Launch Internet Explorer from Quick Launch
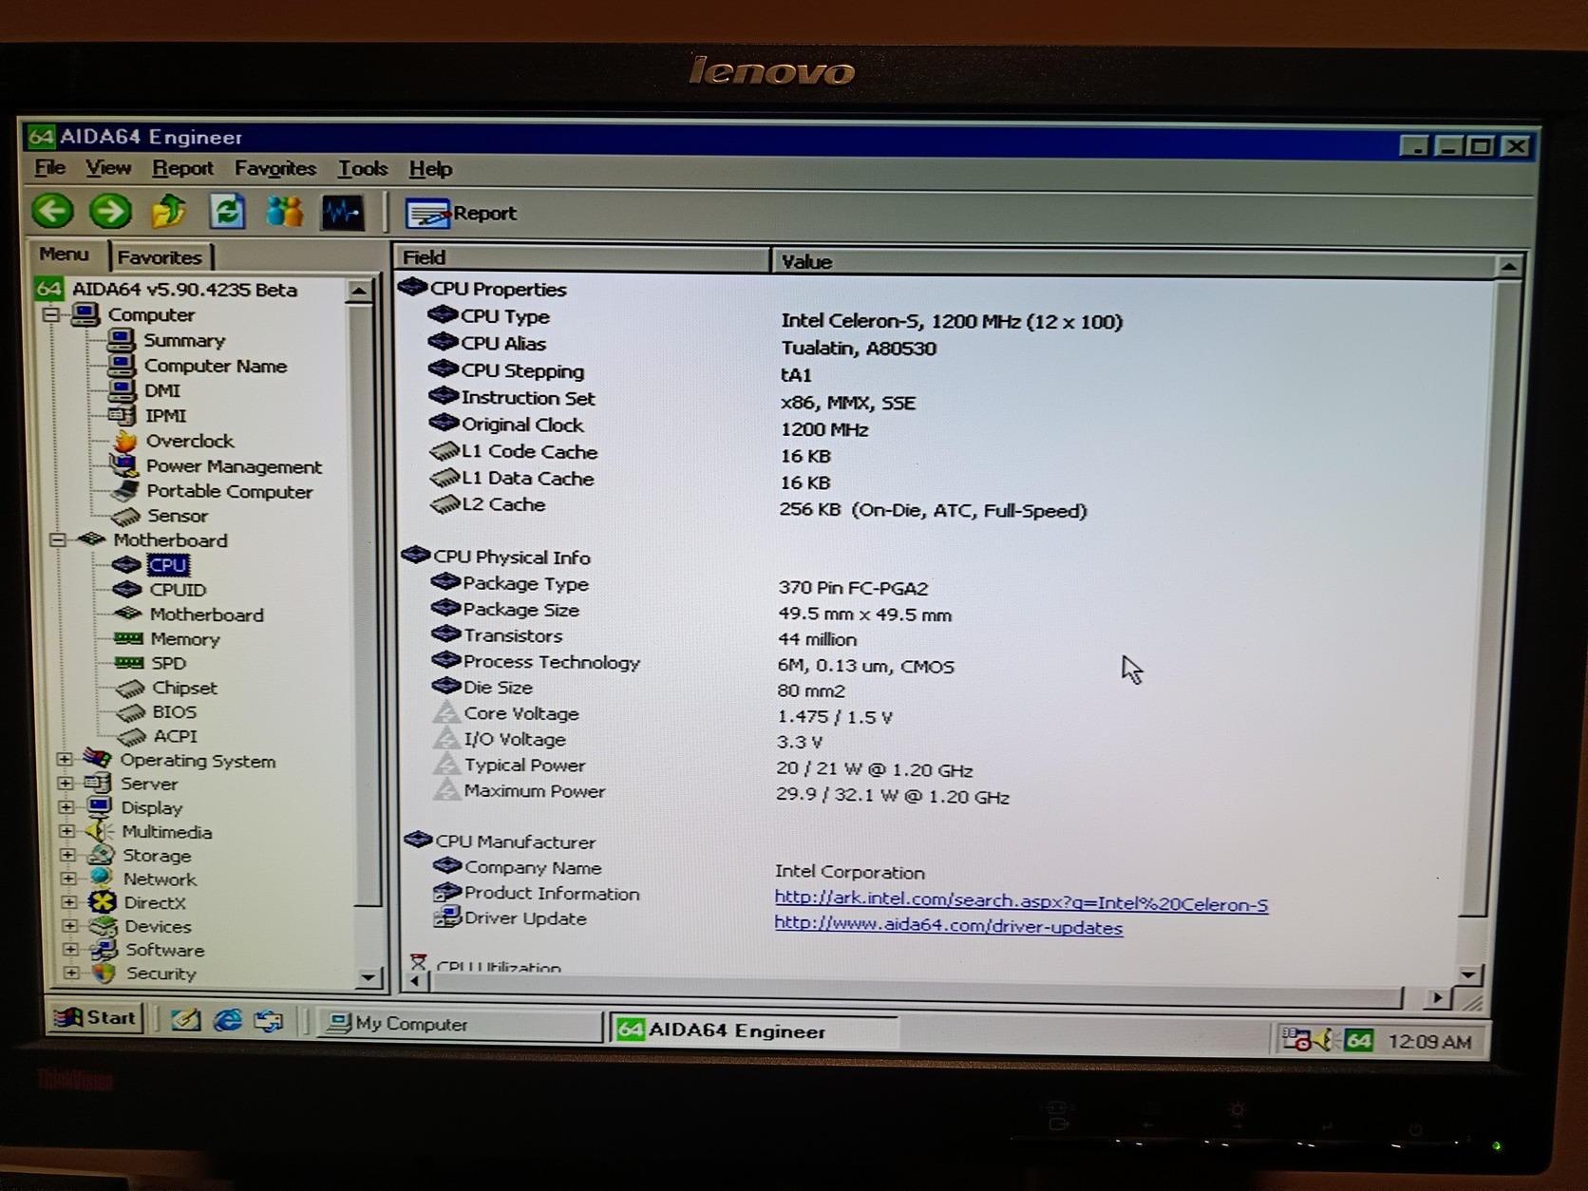Image resolution: width=1588 pixels, height=1191 pixels. click(227, 1020)
